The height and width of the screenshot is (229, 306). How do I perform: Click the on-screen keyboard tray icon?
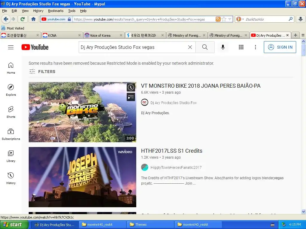(x=273, y=225)
